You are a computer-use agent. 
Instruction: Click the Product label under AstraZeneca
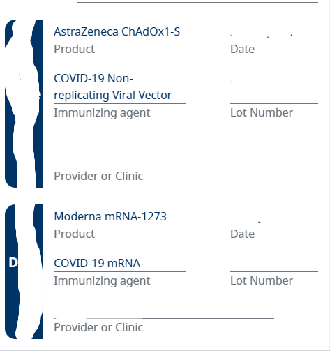click(75, 49)
